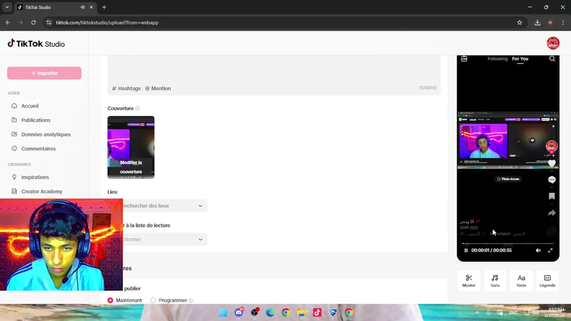
Task: Click the Programmer info icon
Action: pos(191,300)
